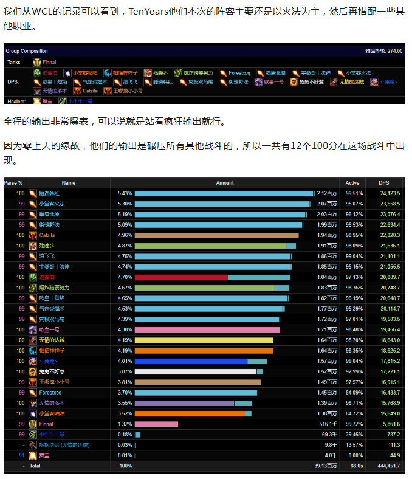This screenshot has width=412, height=479.
Task: Click the Amount column header
Action: tap(224, 182)
